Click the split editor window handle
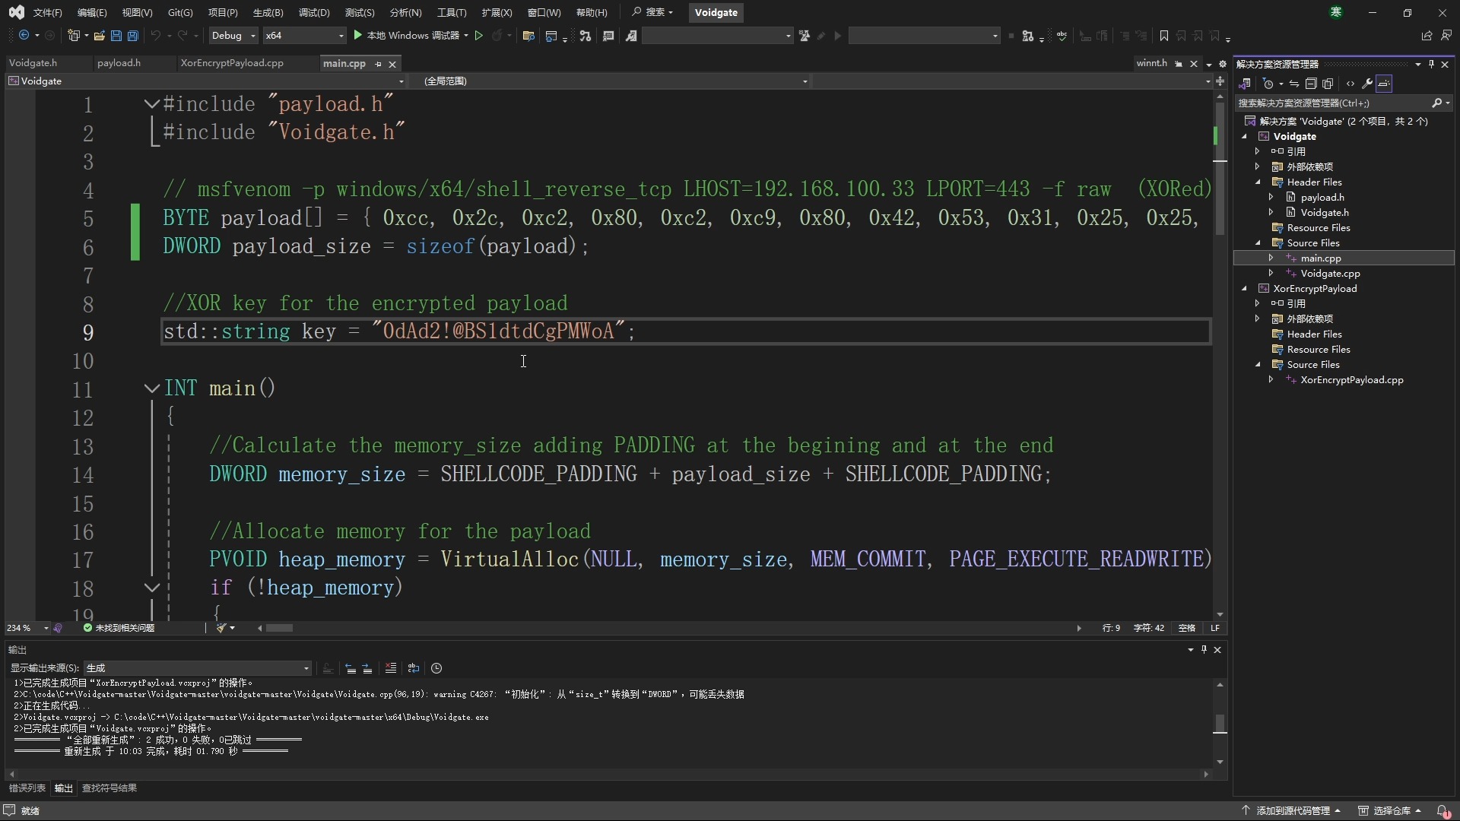The width and height of the screenshot is (1460, 821). 1220,81
